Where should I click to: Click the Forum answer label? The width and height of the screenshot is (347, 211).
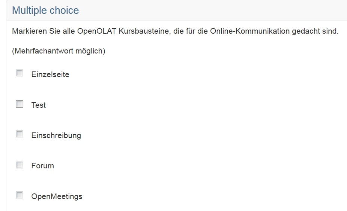pyautogui.click(x=43, y=166)
